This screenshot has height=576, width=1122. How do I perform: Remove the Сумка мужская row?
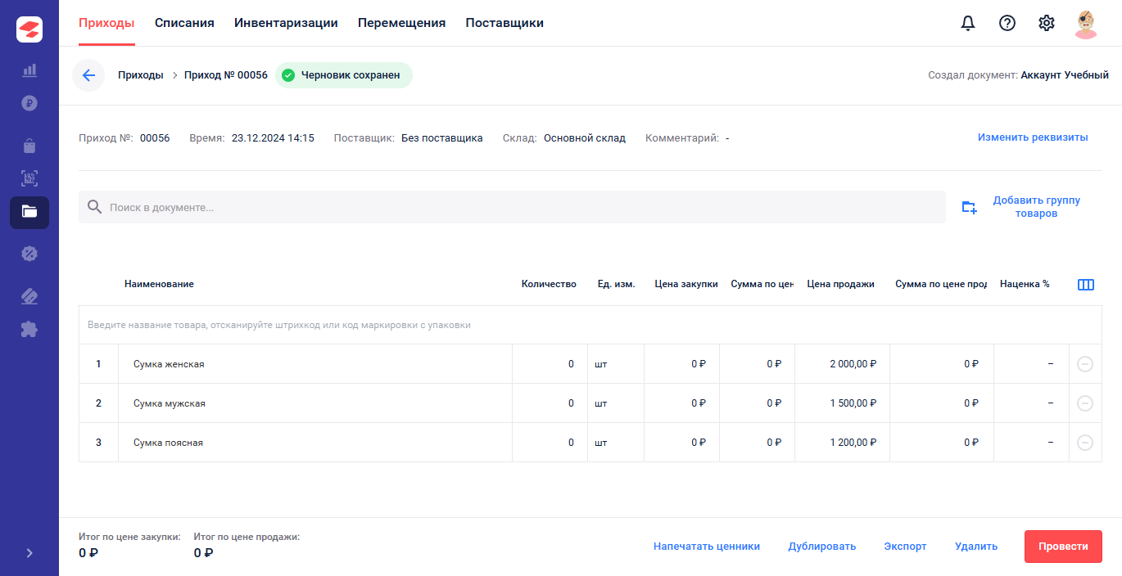pyautogui.click(x=1085, y=403)
